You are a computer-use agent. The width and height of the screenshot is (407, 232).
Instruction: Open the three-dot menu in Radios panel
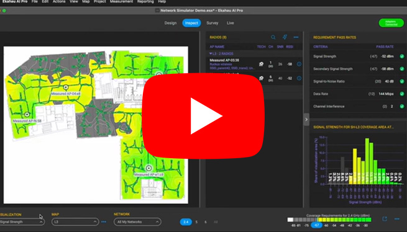pos(296,37)
